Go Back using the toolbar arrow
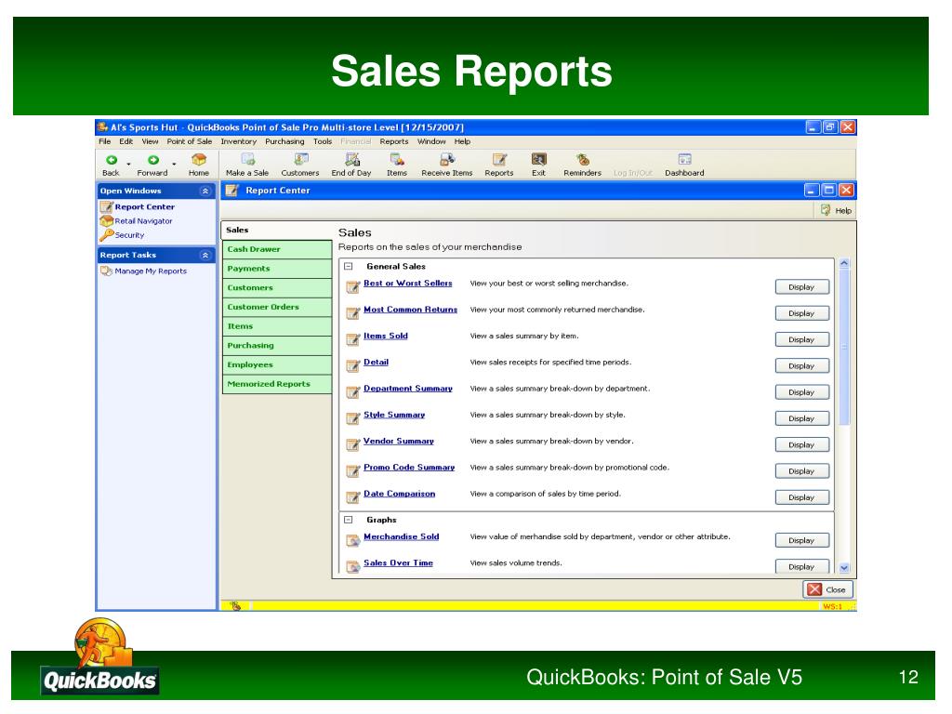Viewport: 952px width, 714px height. coord(112,165)
